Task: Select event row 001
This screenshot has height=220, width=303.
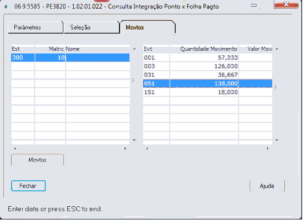Action: [x=208, y=57]
